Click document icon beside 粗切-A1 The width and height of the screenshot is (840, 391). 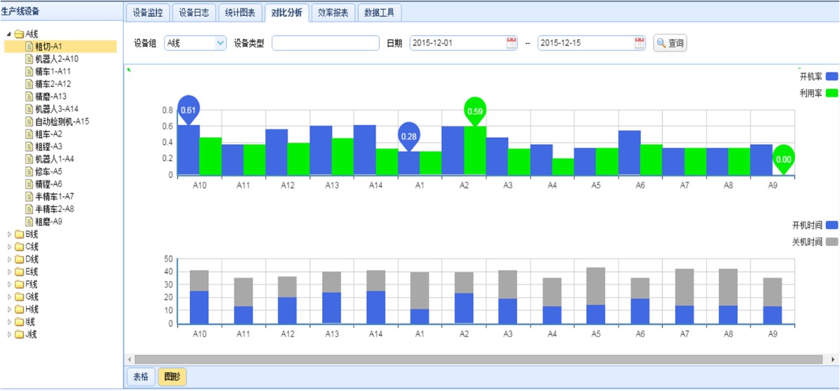pos(29,46)
